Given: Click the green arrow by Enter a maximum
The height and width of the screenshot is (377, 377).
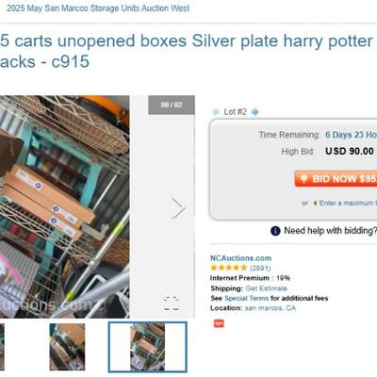Looking at the screenshot, I should click(x=315, y=204).
